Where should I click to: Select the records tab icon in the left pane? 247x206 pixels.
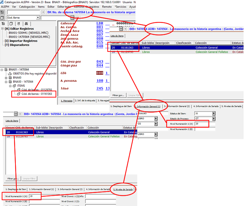[3, 24]
